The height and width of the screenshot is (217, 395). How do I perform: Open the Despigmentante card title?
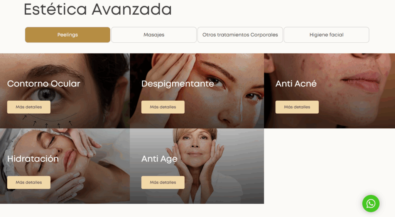click(177, 84)
